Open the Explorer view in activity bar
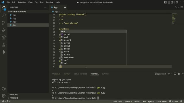 pyautogui.click(x=4, y=8)
